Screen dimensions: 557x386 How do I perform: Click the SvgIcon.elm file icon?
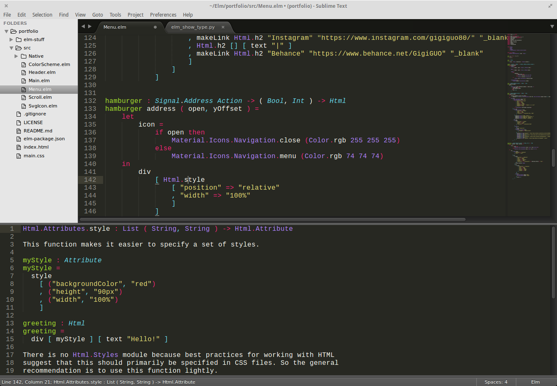[24, 106]
